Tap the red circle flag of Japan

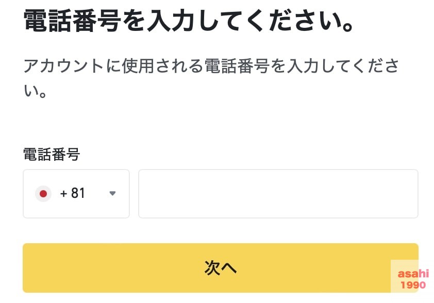tap(43, 194)
